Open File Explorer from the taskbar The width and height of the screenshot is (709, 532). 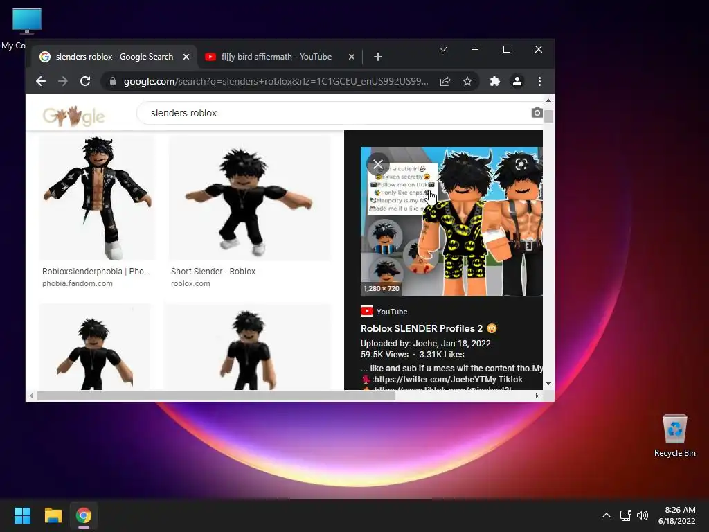[x=53, y=515]
